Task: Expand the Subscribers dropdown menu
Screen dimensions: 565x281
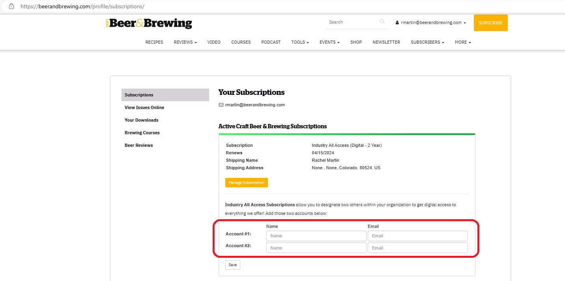Action: click(427, 42)
